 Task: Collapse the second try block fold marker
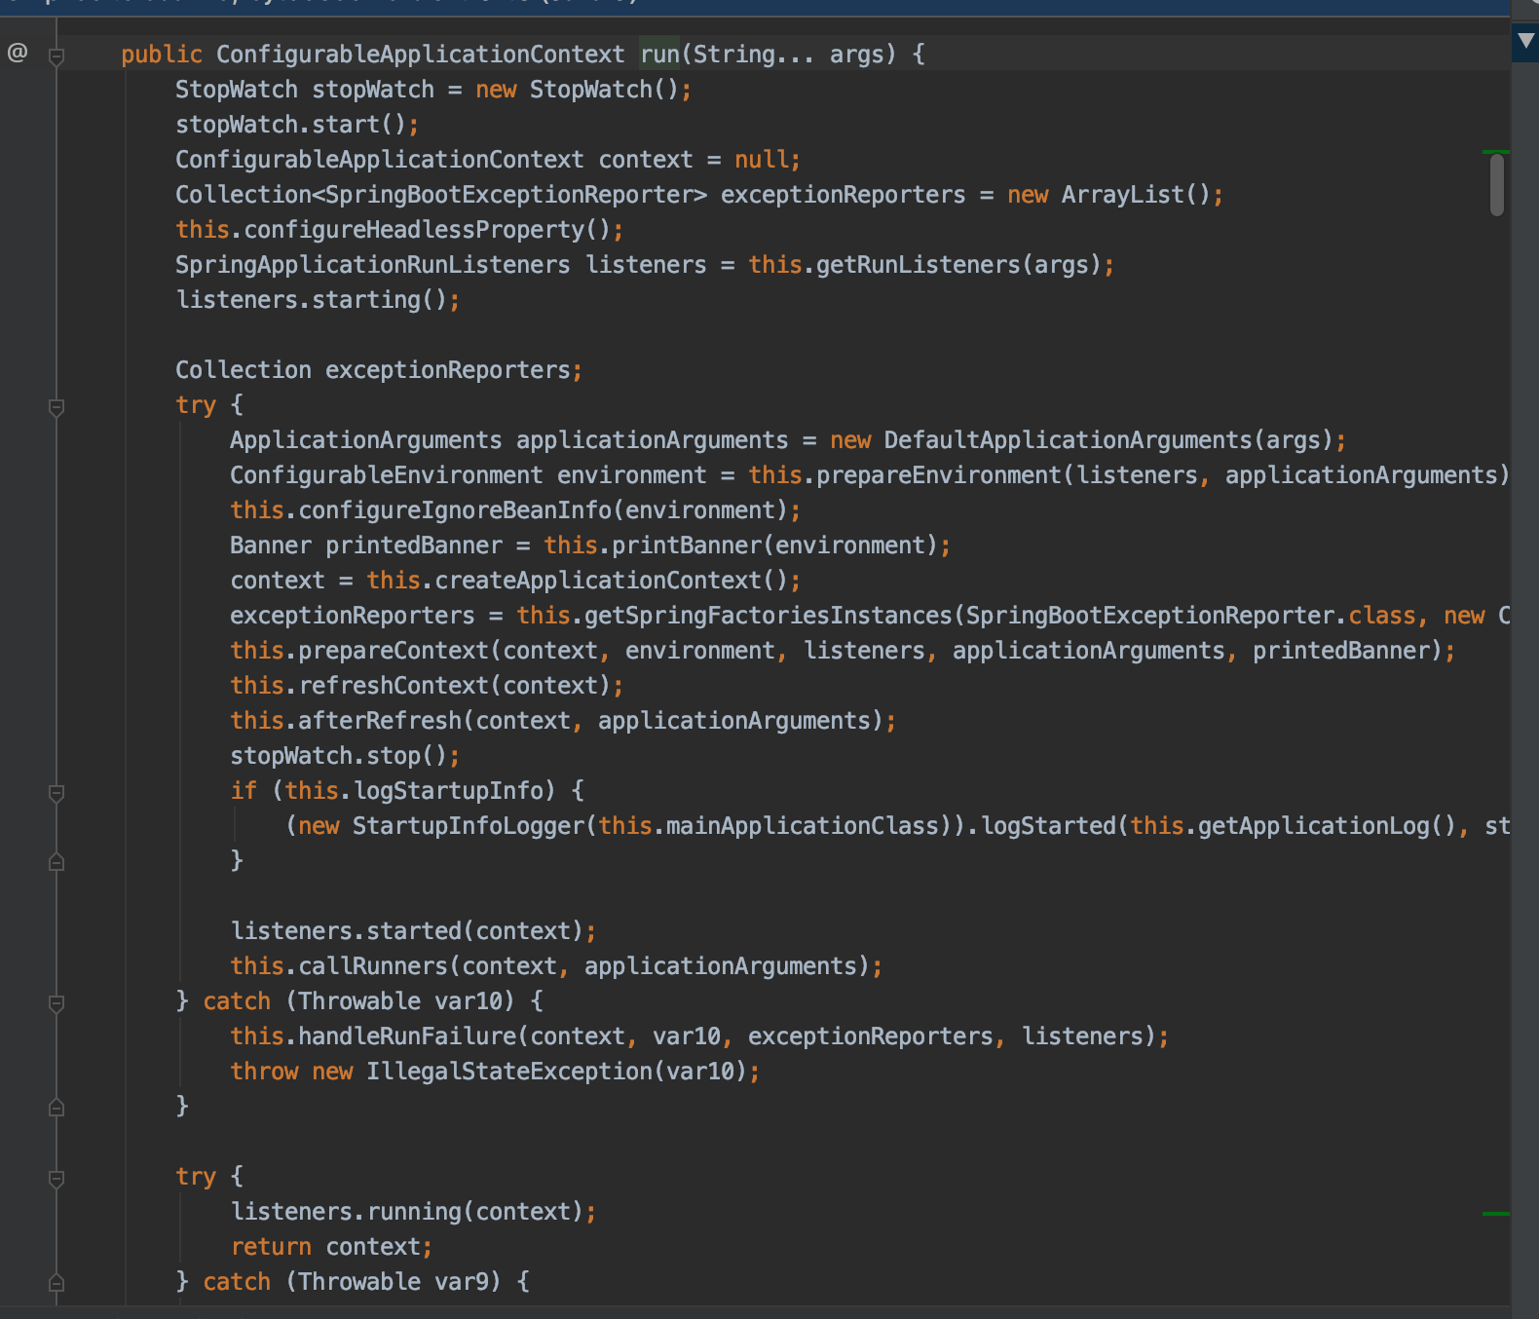coord(56,1179)
